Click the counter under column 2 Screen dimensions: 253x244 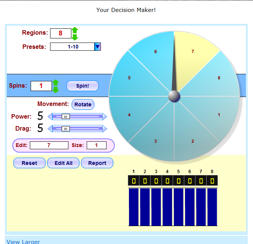tap(145, 181)
